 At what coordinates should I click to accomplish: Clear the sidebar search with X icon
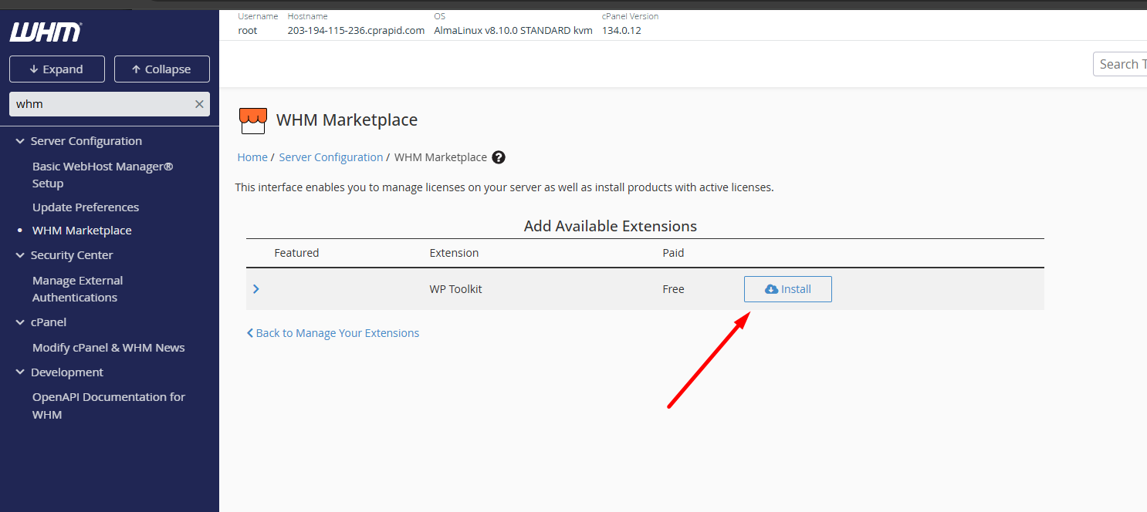coord(199,104)
